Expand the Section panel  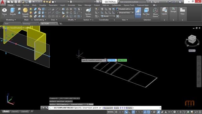point(87,20)
